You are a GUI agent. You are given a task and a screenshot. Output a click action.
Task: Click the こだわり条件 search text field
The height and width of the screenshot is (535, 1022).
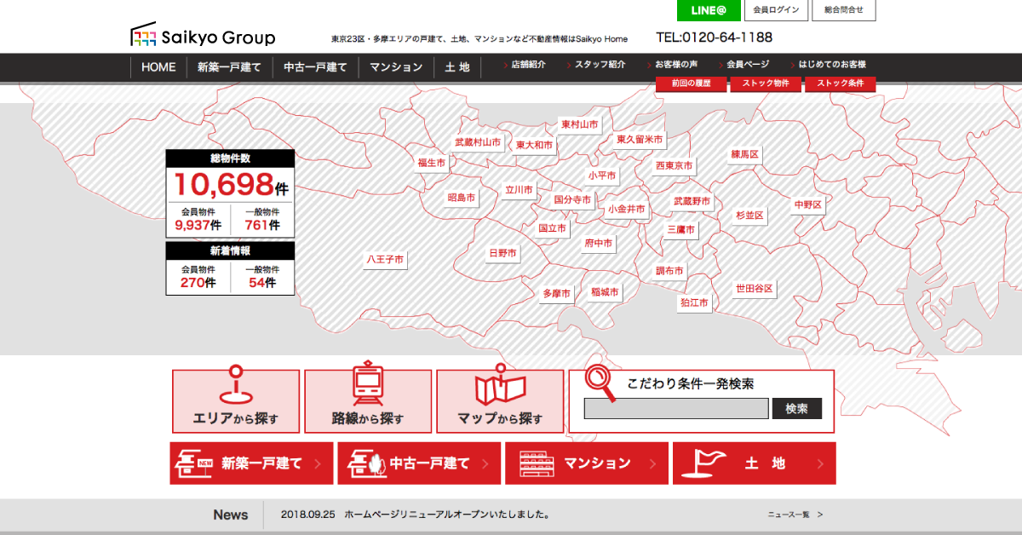click(676, 409)
